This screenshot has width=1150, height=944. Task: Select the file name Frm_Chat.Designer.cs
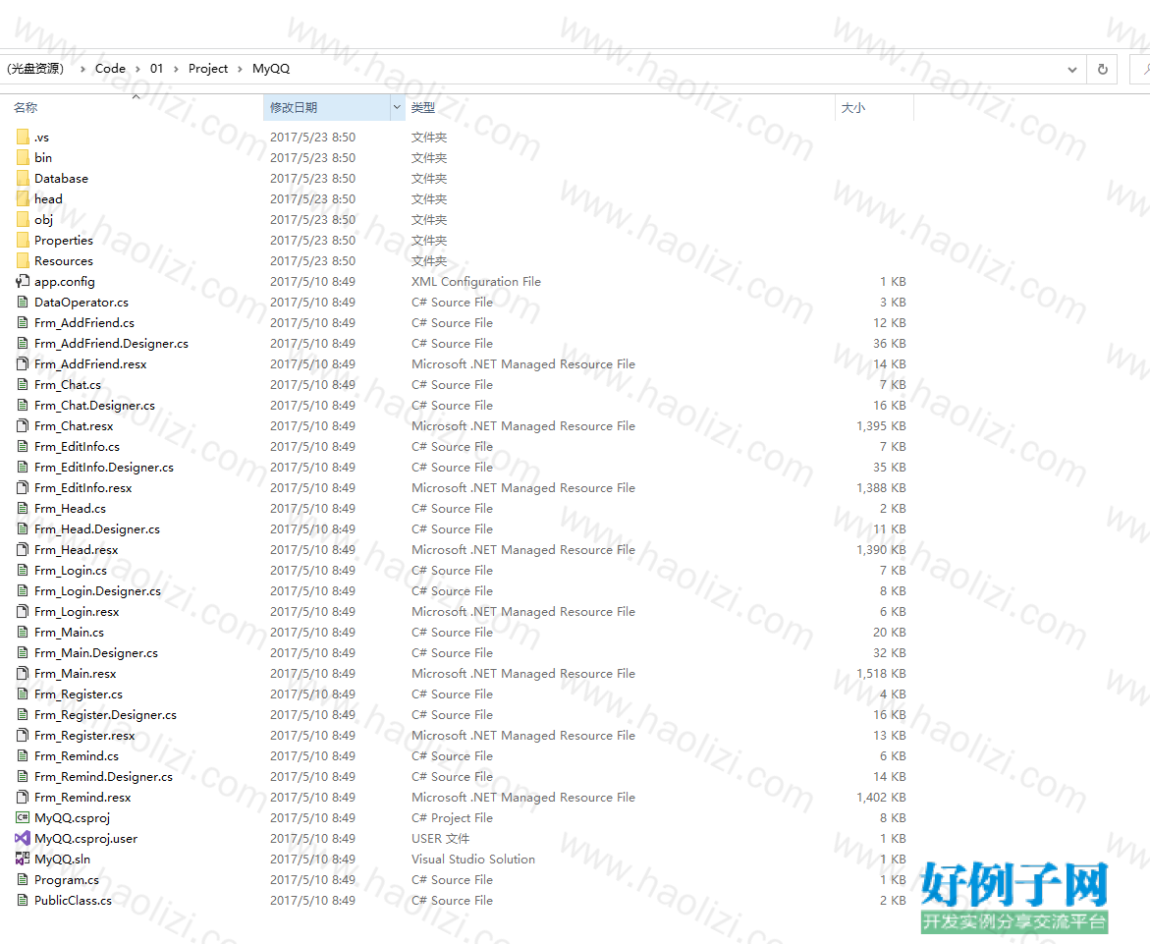coord(94,405)
